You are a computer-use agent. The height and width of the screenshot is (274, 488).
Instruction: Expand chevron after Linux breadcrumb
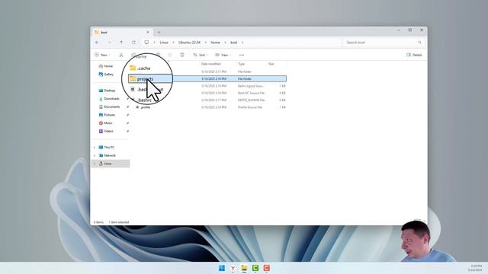173,43
